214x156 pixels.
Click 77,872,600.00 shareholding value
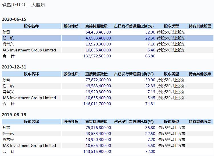tap(98, 80)
